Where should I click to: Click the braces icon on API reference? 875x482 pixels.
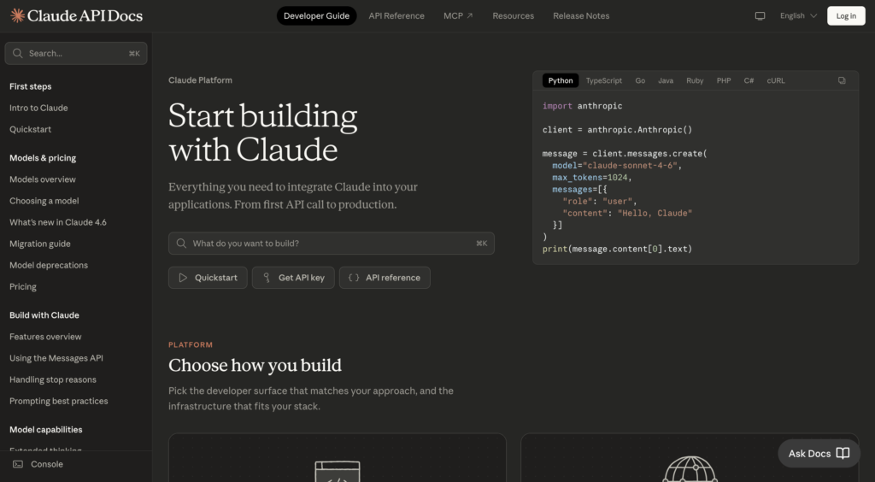[x=354, y=277]
